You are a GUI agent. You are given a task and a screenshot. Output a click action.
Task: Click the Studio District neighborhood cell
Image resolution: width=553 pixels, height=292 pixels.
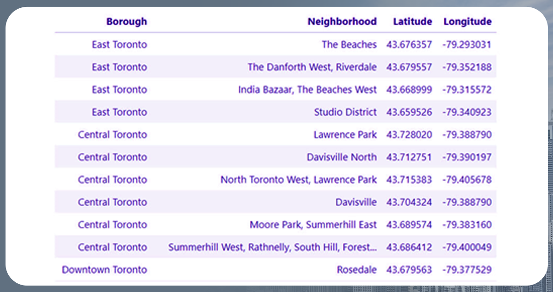tap(345, 112)
